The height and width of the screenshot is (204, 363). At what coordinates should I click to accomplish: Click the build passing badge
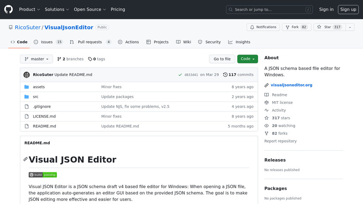click(x=43, y=175)
